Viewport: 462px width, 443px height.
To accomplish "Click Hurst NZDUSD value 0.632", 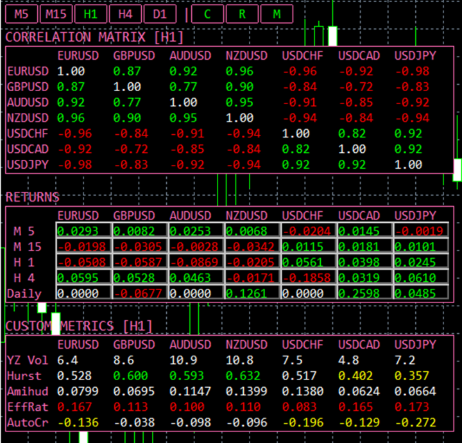I will coord(243,376).
